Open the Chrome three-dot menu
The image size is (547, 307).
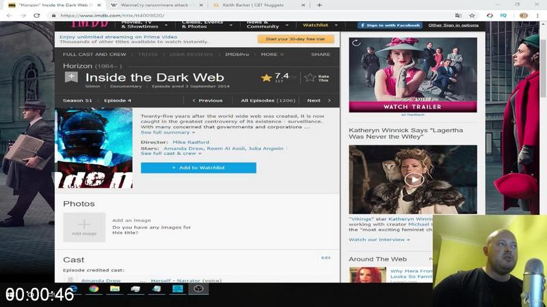pos(537,16)
